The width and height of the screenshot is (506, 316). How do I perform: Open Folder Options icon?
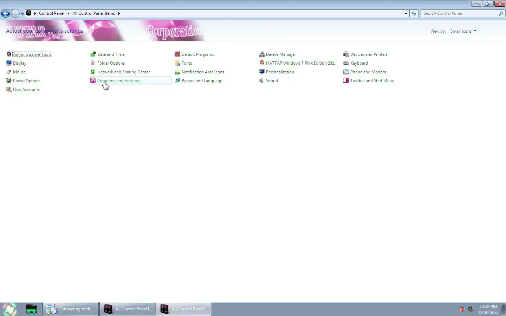click(x=93, y=63)
